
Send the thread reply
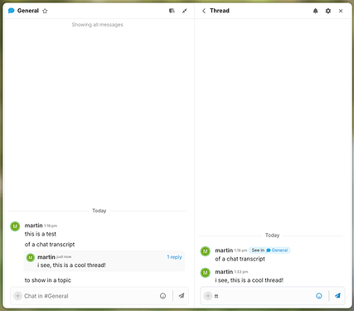click(337, 296)
